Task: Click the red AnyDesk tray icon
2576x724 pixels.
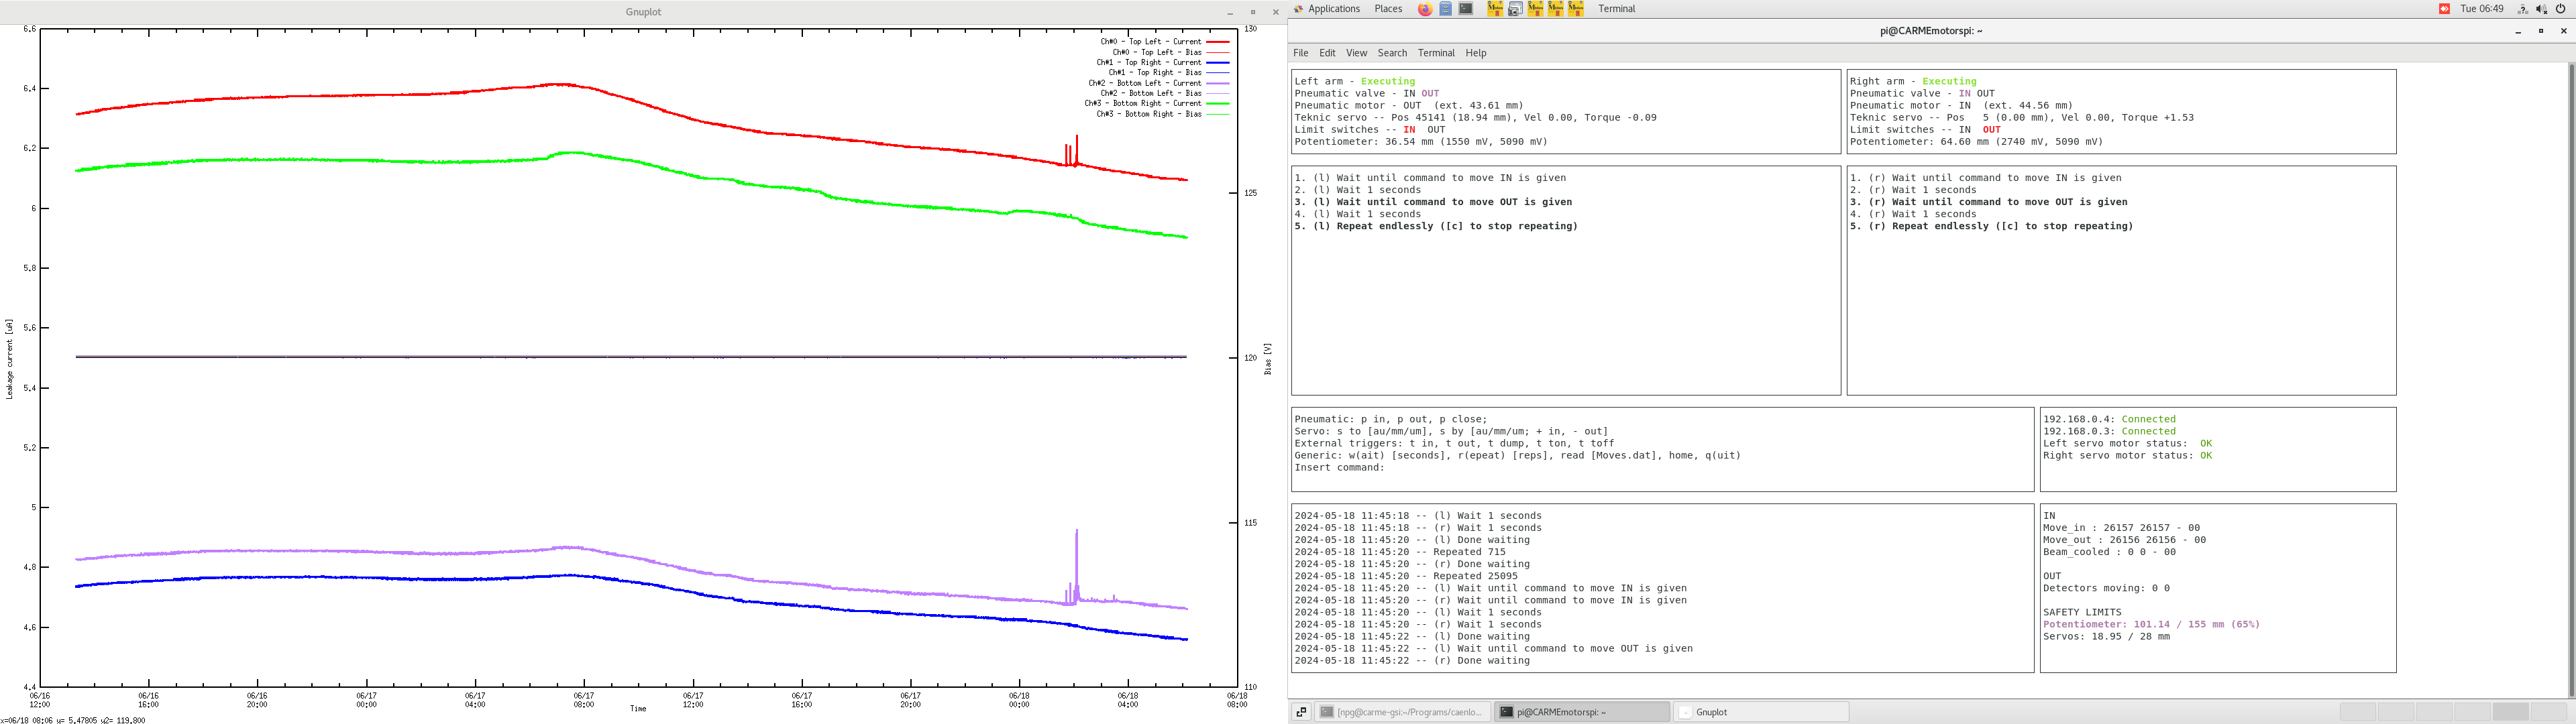Action: 2444,9
